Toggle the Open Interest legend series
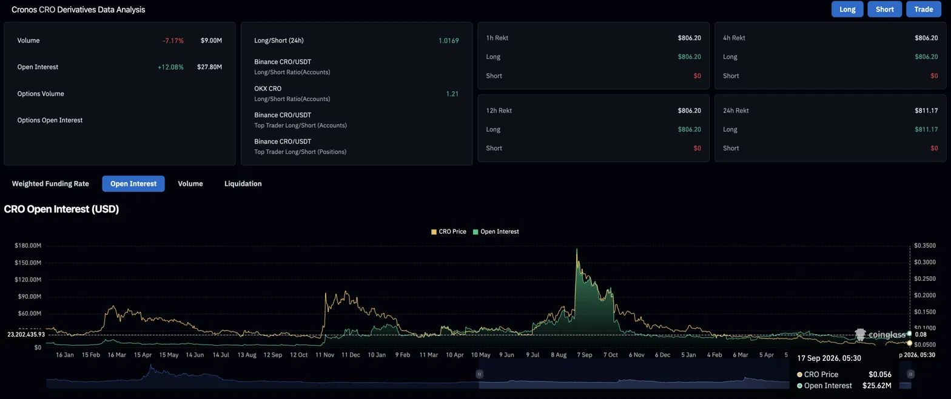 pos(496,231)
